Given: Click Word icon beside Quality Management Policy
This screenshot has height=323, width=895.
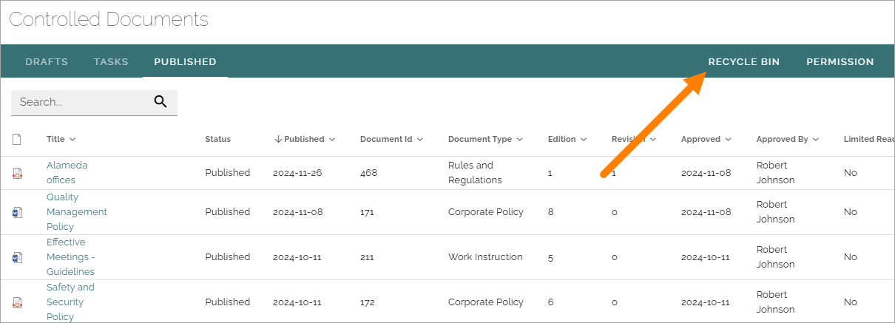Looking at the screenshot, I should [x=17, y=212].
